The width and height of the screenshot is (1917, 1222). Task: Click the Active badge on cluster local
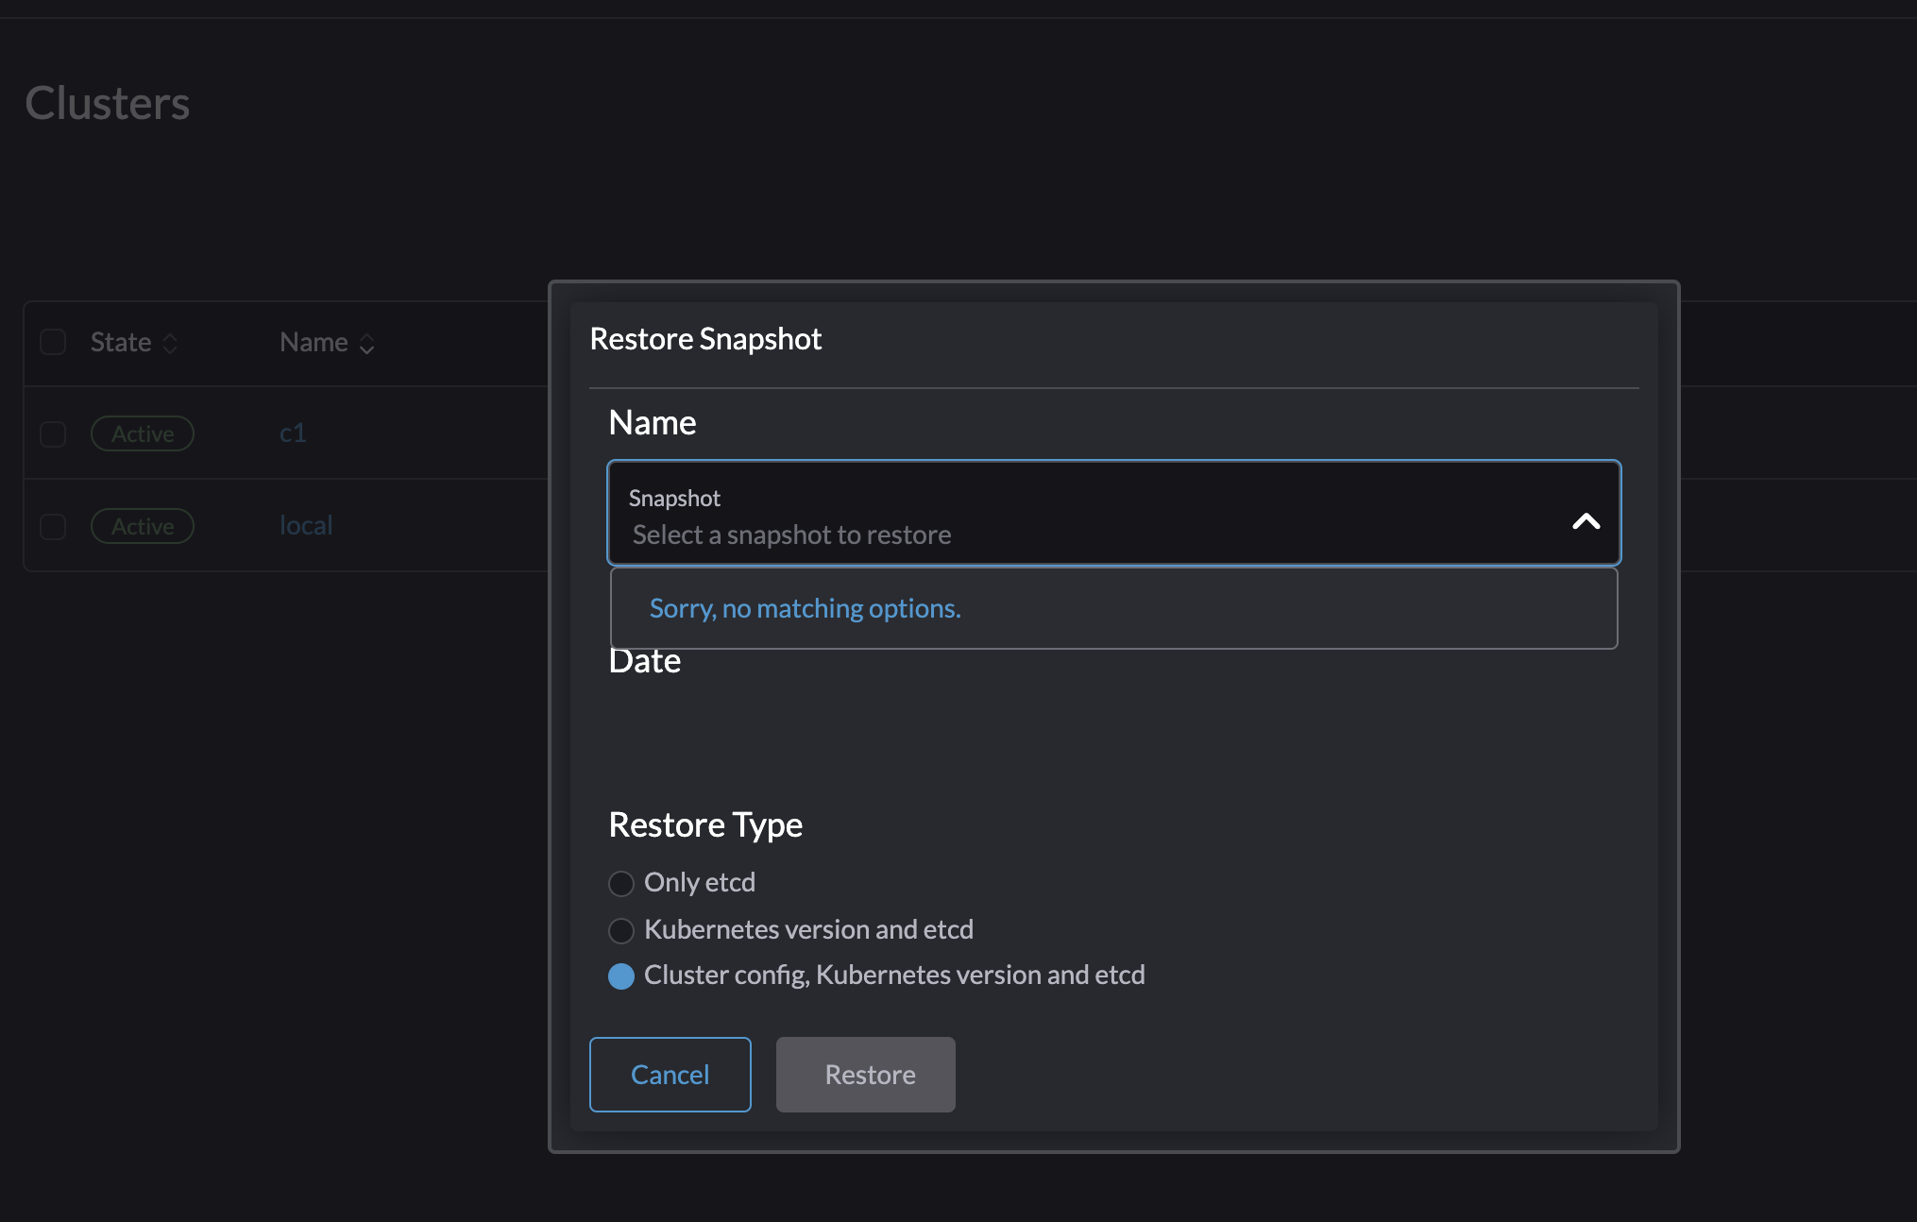[x=142, y=526]
